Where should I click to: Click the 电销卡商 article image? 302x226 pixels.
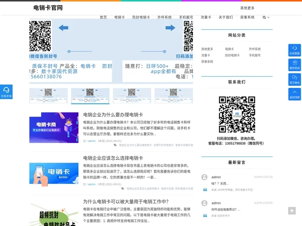[x=54, y=128]
